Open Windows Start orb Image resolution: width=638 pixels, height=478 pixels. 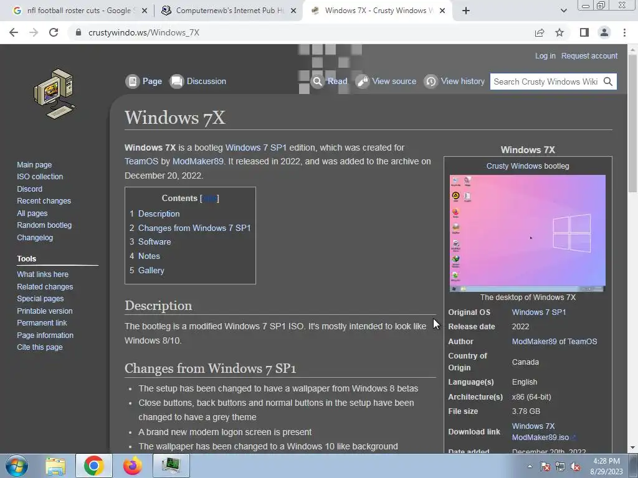point(16,466)
